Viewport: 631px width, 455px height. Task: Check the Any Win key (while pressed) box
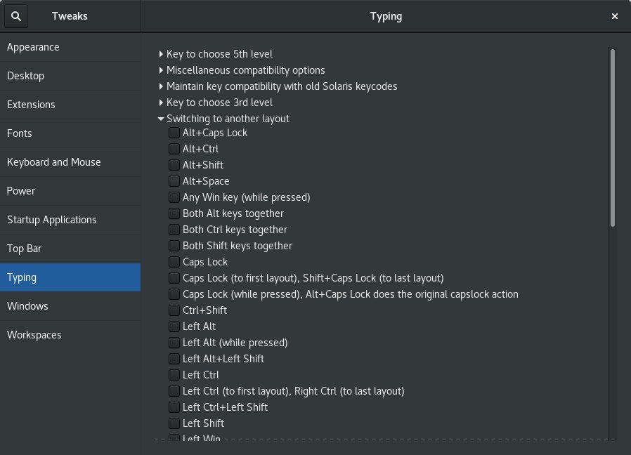point(174,197)
